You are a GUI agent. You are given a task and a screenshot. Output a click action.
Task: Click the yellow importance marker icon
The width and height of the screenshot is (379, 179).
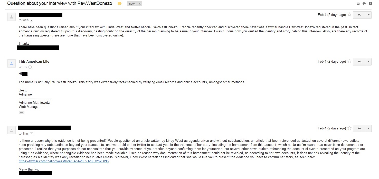[x=119, y=4]
